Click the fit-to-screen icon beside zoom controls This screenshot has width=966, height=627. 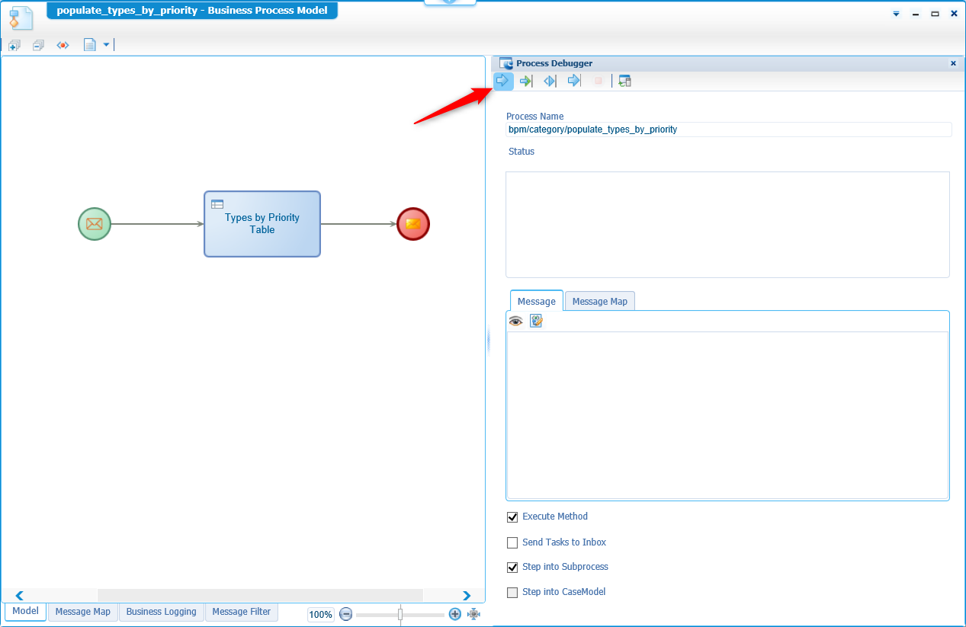coord(473,614)
